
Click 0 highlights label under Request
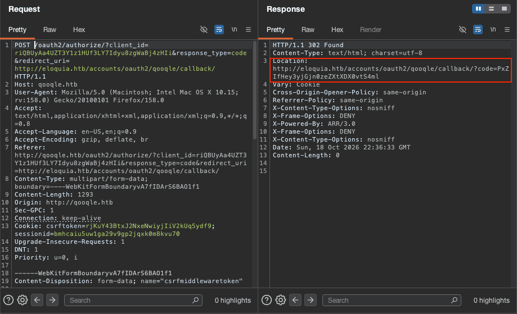pyautogui.click(x=233, y=300)
